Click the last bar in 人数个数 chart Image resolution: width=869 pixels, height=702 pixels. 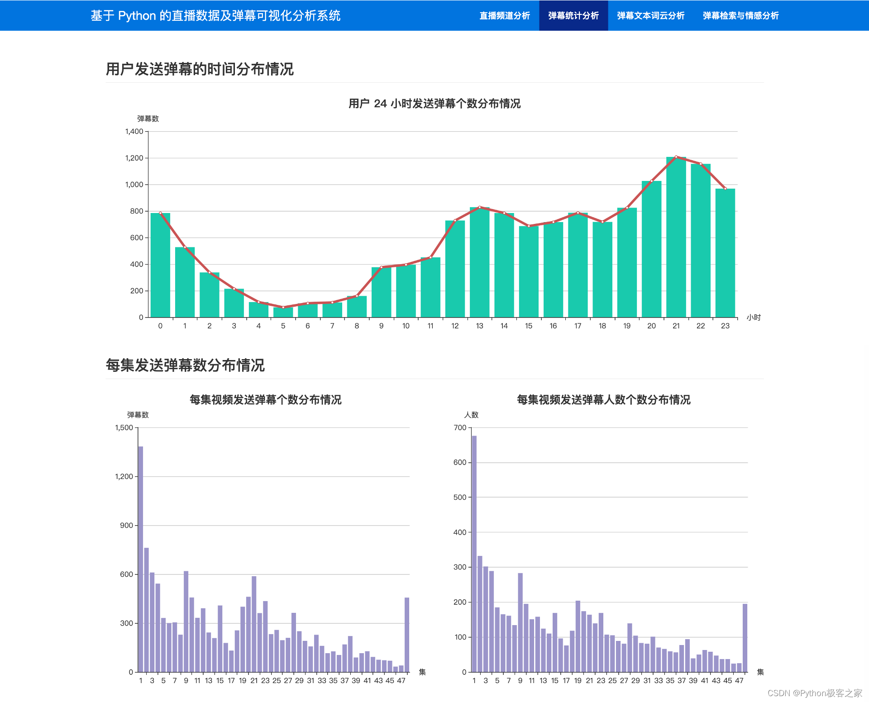pyautogui.click(x=745, y=639)
